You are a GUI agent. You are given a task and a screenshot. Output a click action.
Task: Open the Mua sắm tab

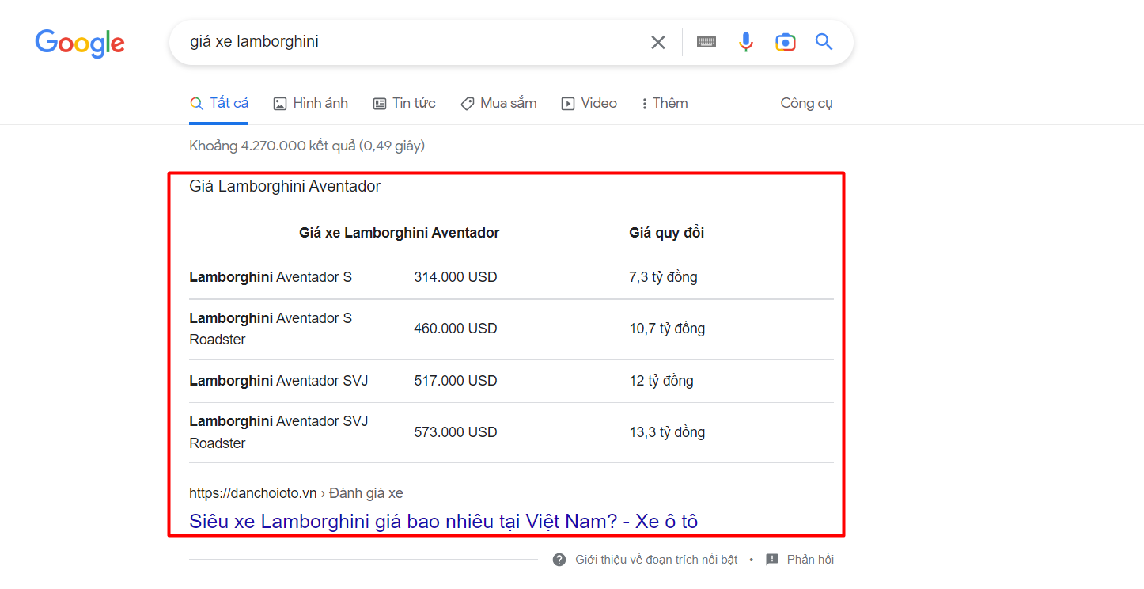[498, 103]
